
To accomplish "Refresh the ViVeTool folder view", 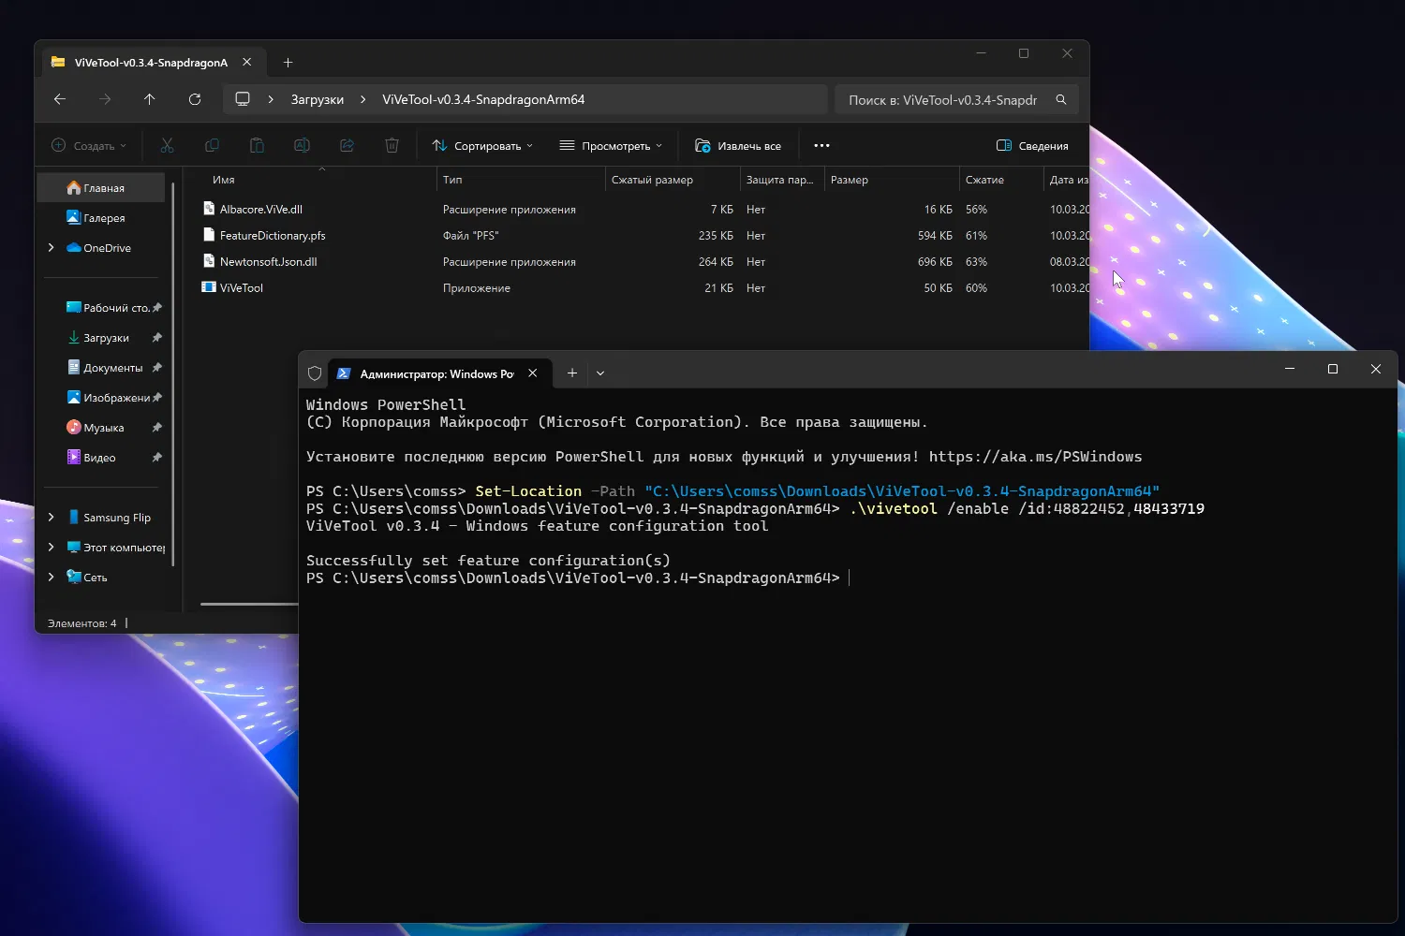I will [195, 99].
